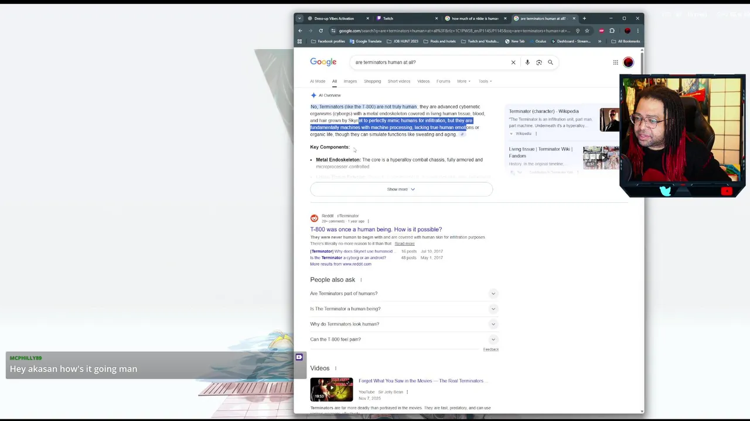Switch to Images search tab
The height and width of the screenshot is (421, 750).
coord(350,81)
